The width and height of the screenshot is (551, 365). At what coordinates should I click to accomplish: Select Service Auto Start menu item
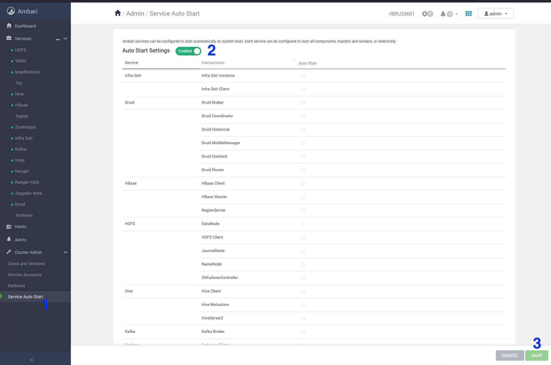pos(25,297)
